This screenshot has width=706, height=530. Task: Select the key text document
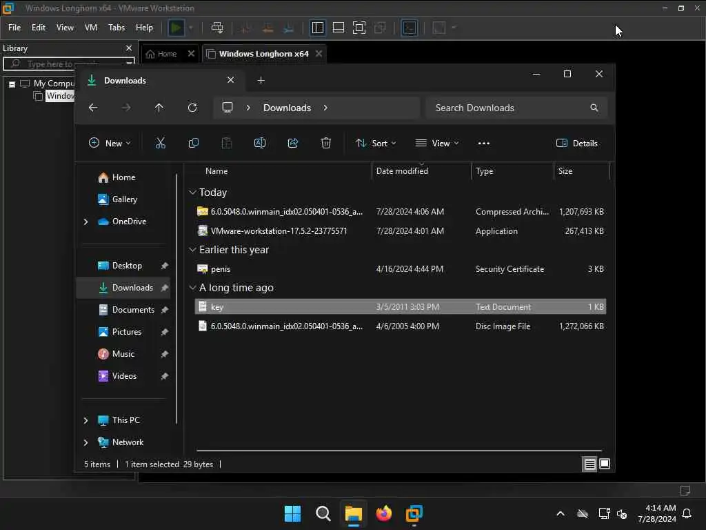(x=401, y=307)
